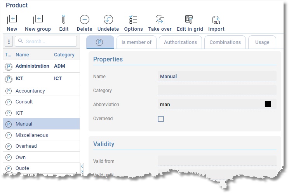The image size is (289, 194).
Task: Select the Overhead product in list
Action: pyautogui.click(x=41, y=146)
